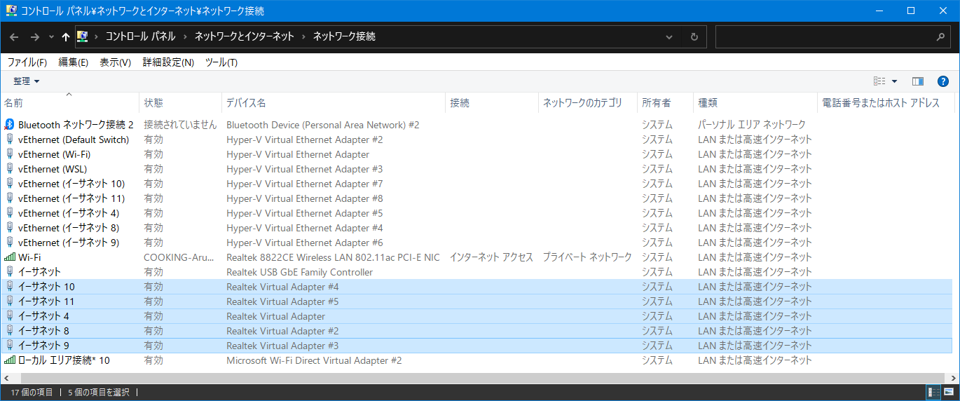Click the 接続されていません status text
The image size is (960, 401).
pos(180,125)
